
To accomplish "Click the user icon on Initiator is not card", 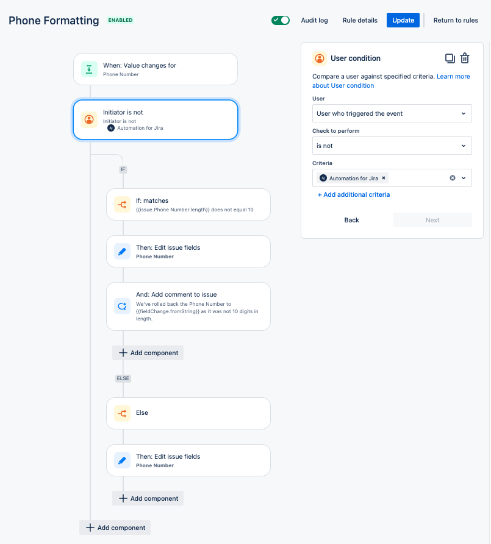I will [x=89, y=119].
